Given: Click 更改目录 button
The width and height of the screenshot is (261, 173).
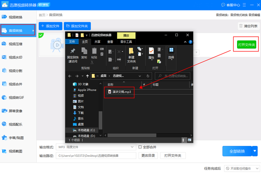Looking at the screenshot, I should pos(148,156).
